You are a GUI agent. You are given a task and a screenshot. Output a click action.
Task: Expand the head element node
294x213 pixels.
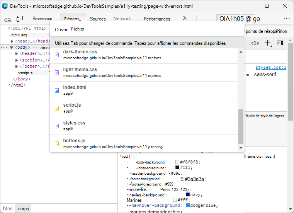tap(12, 41)
